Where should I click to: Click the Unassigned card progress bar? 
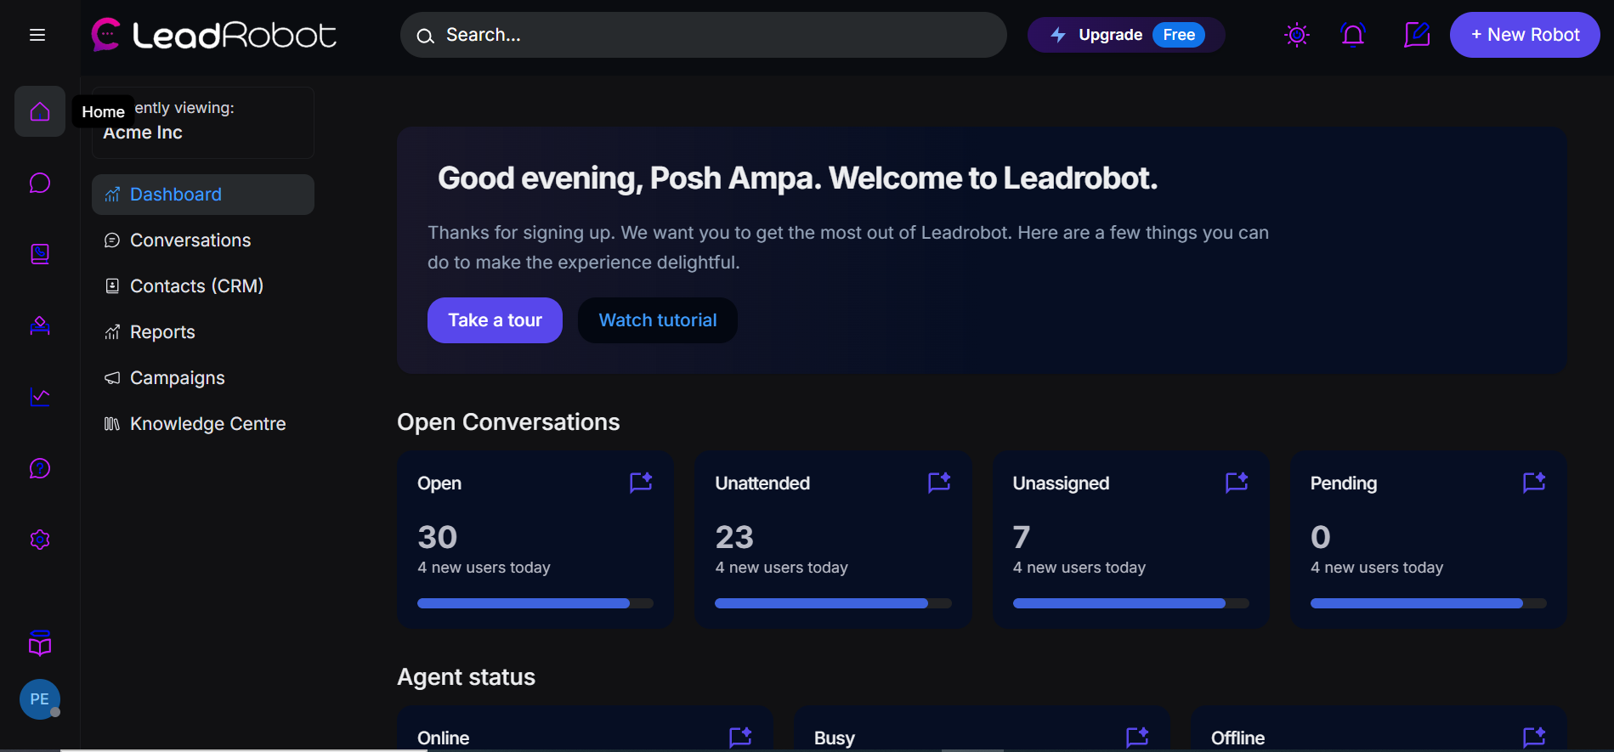[1131, 603]
